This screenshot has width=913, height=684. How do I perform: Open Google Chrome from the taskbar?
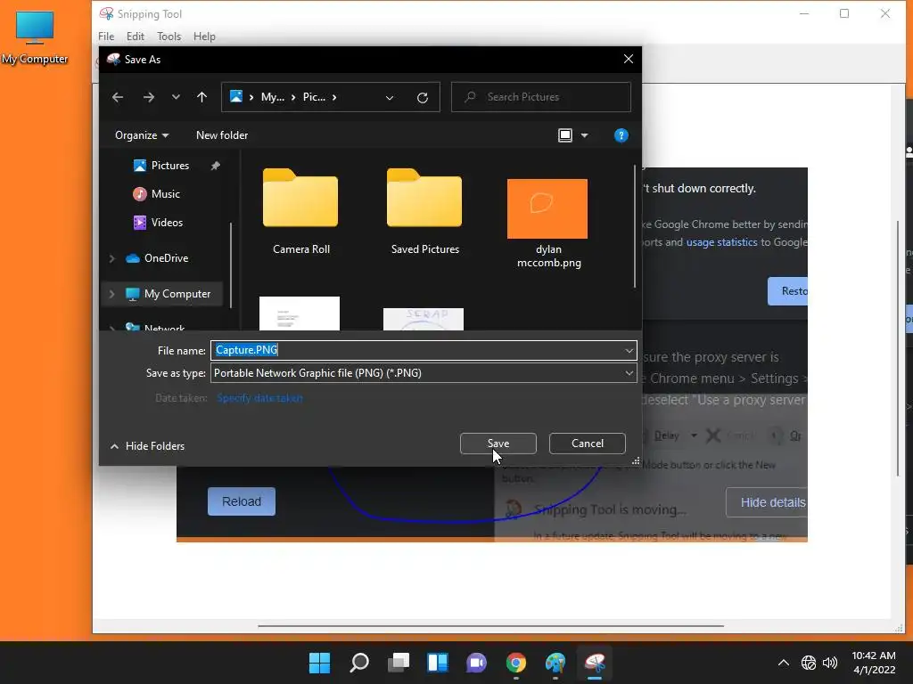[516, 663]
